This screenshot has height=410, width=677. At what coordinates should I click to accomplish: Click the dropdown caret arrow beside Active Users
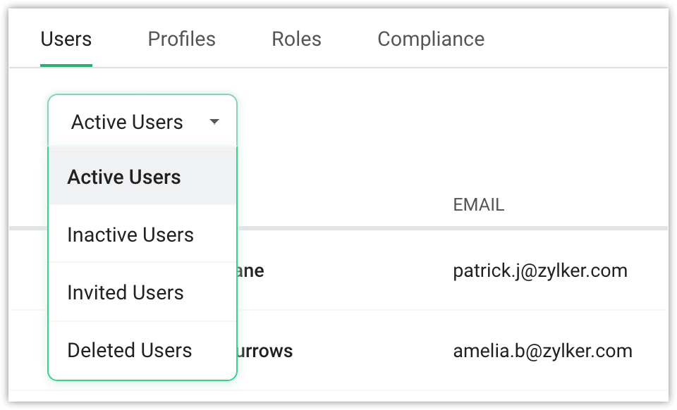(214, 122)
